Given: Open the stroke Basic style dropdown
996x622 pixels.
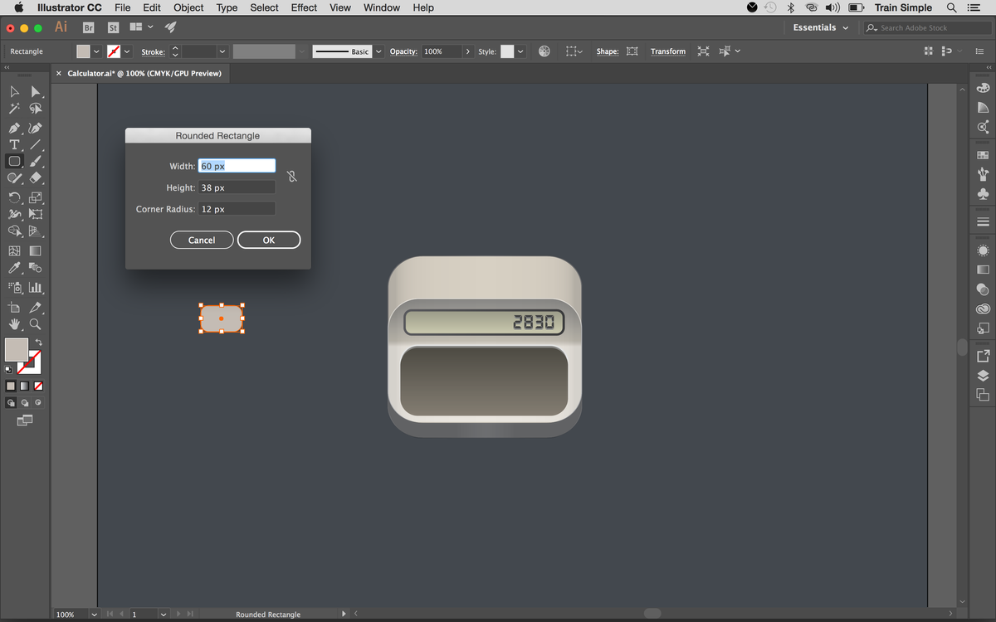Looking at the screenshot, I should click(378, 51).
